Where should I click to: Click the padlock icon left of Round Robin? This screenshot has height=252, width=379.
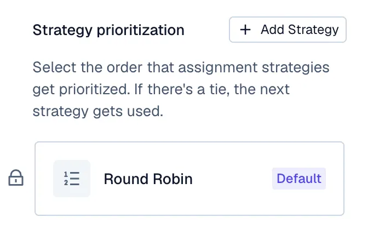pyautogui.click(x=16, y=178)
